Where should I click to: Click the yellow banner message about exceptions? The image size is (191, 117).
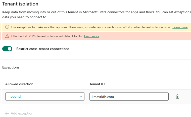pyautogui.click(x=90, y=27)
